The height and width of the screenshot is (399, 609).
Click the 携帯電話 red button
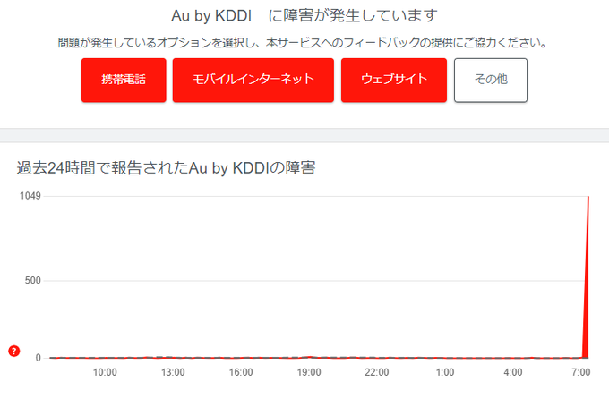click(x=124, y=81)
